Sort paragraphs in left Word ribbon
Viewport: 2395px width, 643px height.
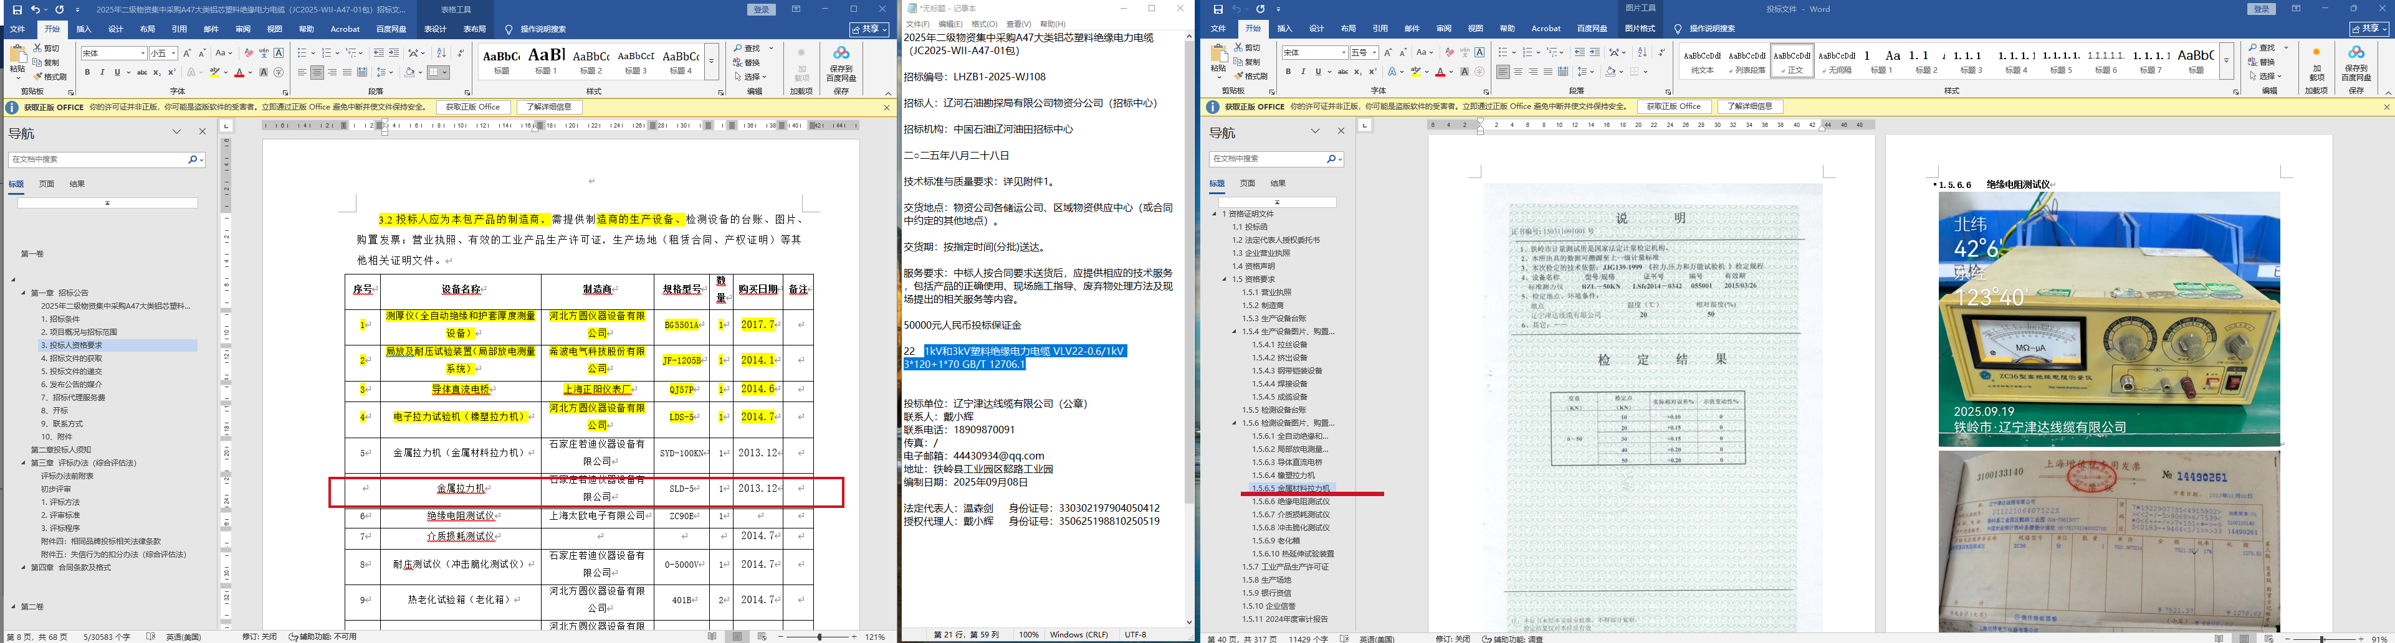(441, 53)
